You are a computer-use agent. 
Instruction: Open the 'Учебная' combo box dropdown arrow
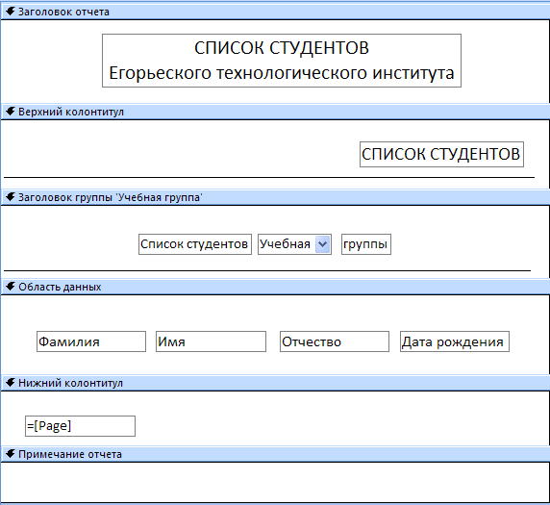323,244
